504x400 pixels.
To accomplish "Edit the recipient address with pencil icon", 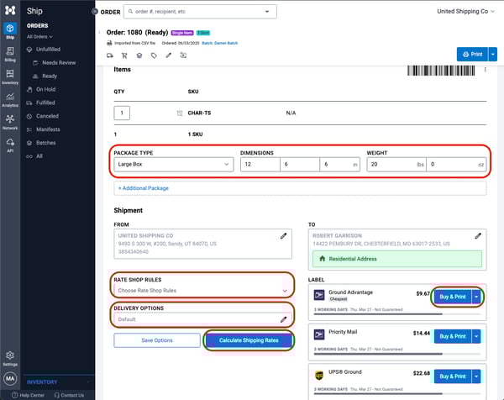I will click(x=478, y=236).
